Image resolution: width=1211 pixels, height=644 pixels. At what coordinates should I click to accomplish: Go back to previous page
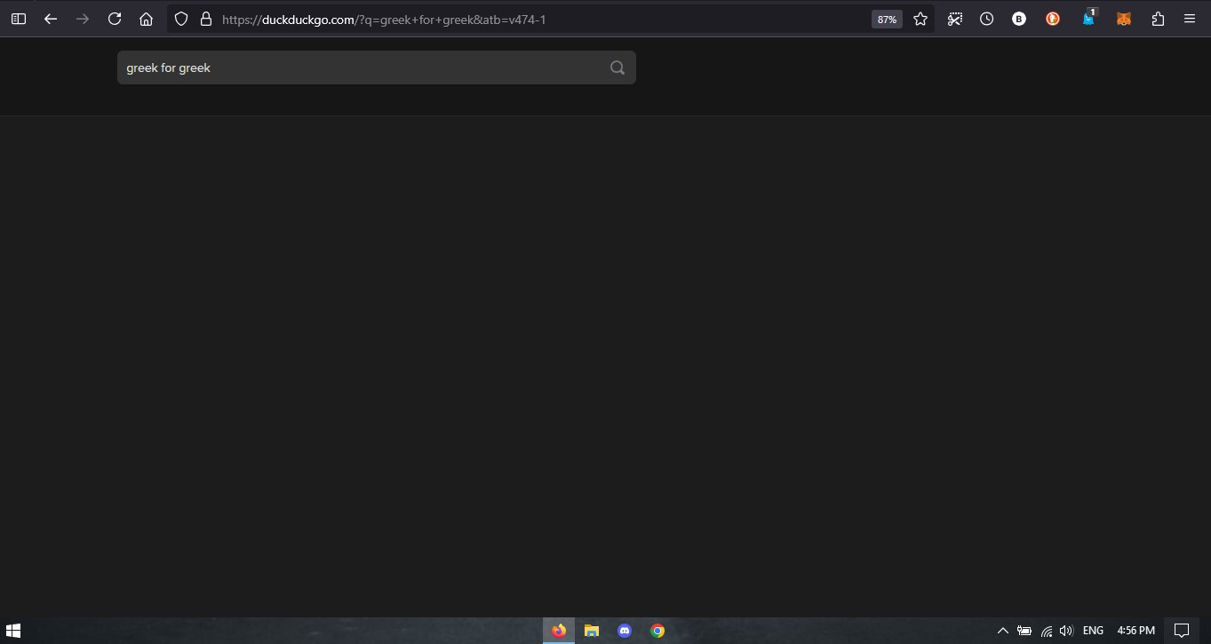(51, 19)
